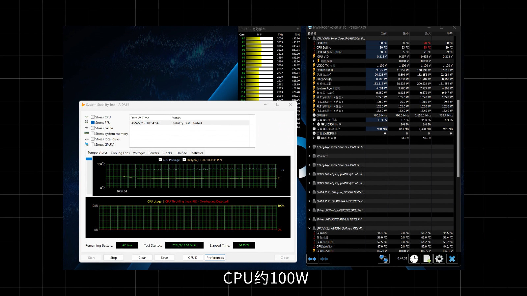Open the Powers tab
The width and height of the screenshot is (527, 296).
(153, 153)
